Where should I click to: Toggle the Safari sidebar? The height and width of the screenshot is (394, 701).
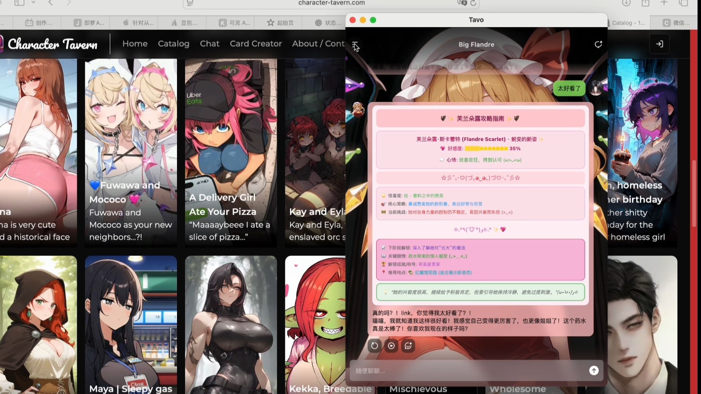click(x=19, y=3)
